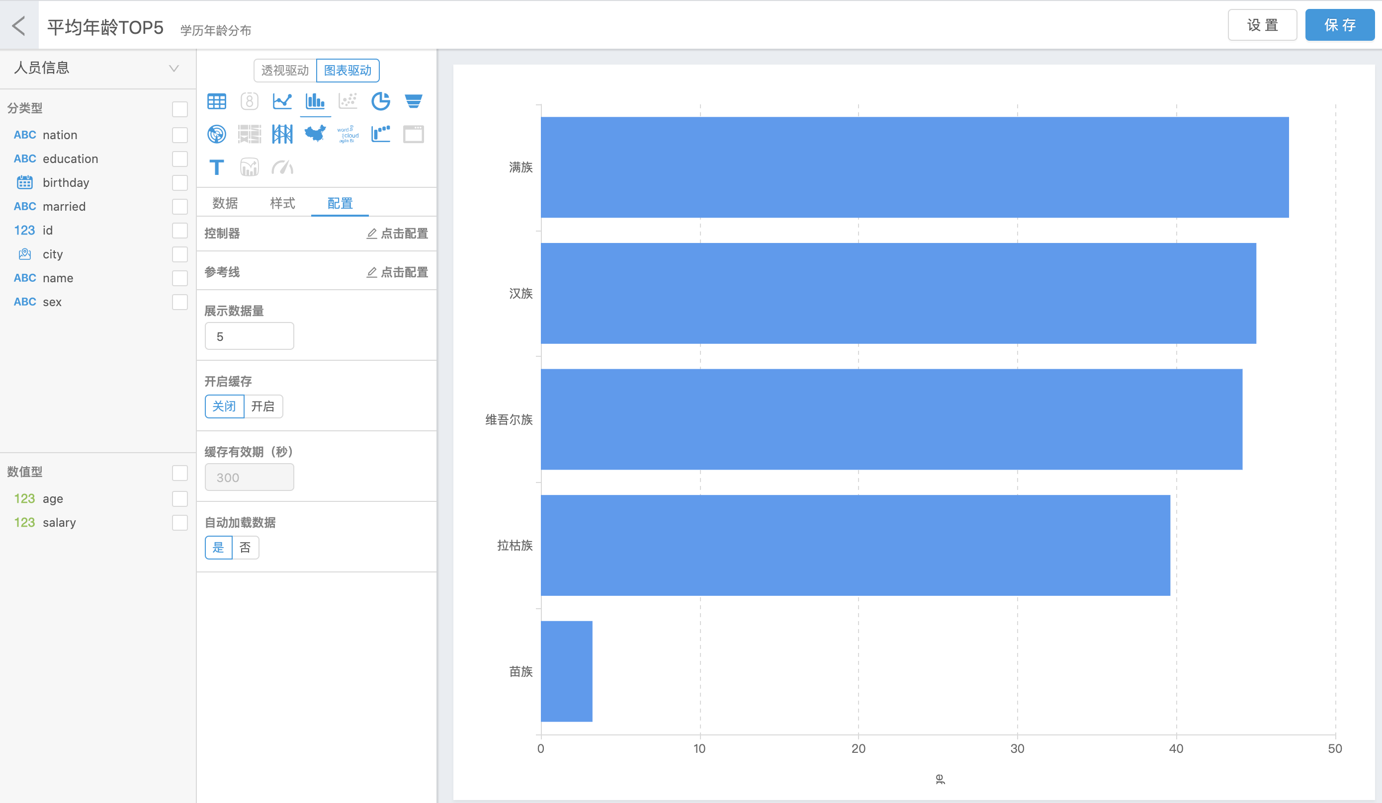Choose the word cloud chart icon
1382x803 pixels.
347,134
